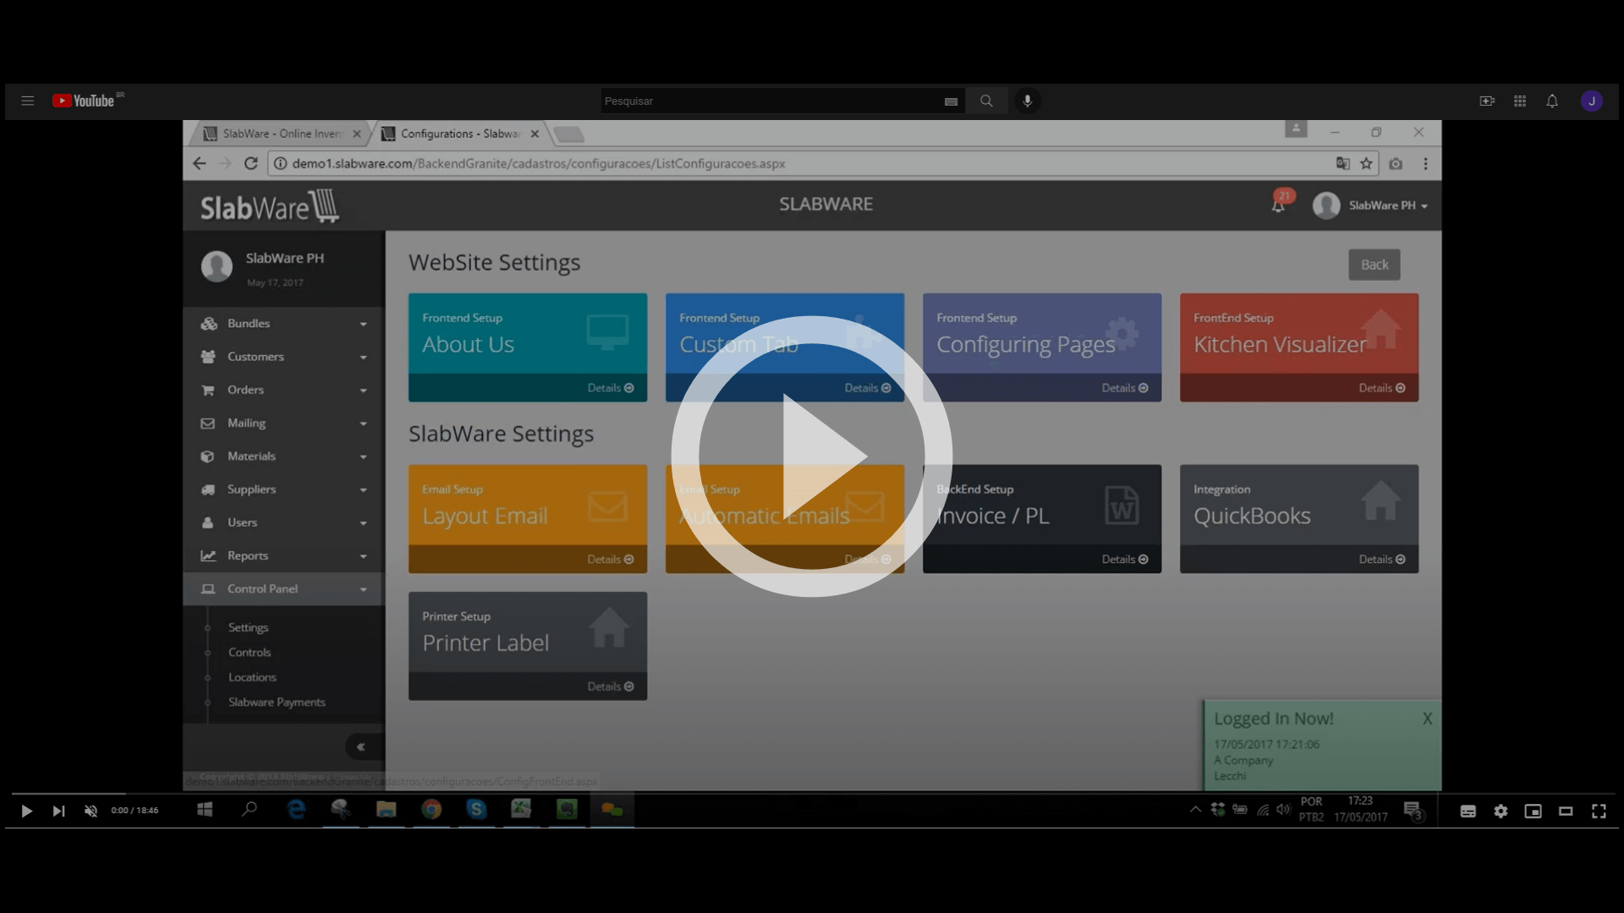
Task: Go to the YouTube home logo
Action: [x=84, y=101]
